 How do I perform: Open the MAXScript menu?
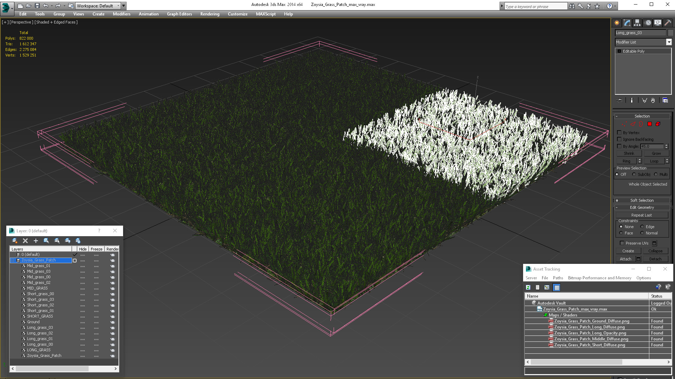pyautogui.click(x=265, y=14)
